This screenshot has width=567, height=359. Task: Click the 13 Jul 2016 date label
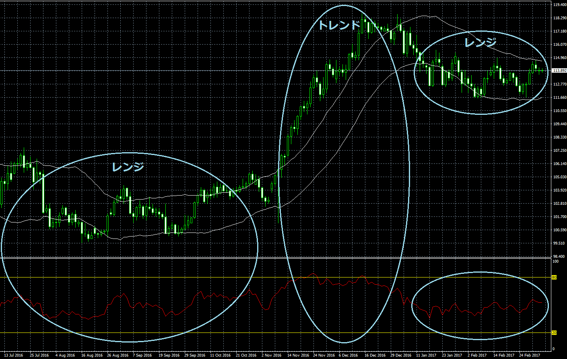[13, 355]
